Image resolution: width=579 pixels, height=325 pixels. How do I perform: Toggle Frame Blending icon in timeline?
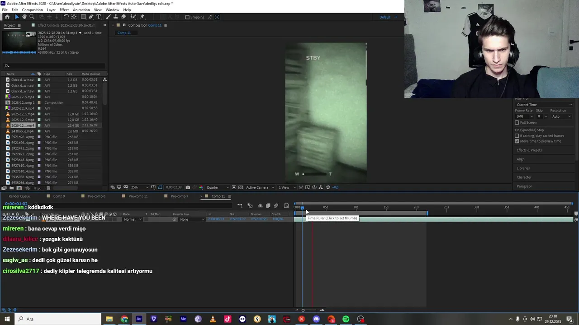point(268,206)
